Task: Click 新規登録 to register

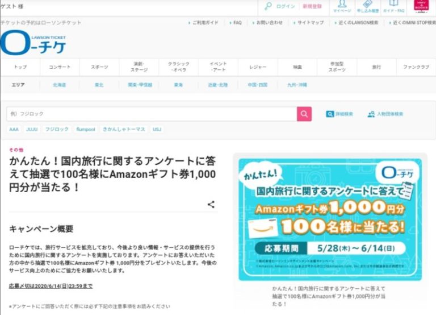Action: click(312, 6)
